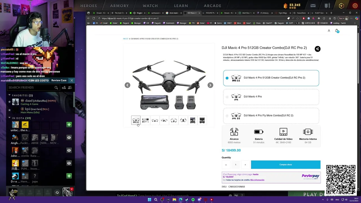Viewport: 361px width, 203px height.
Task: Increase quantity with the plus button
Action: (x=245, y=165)
